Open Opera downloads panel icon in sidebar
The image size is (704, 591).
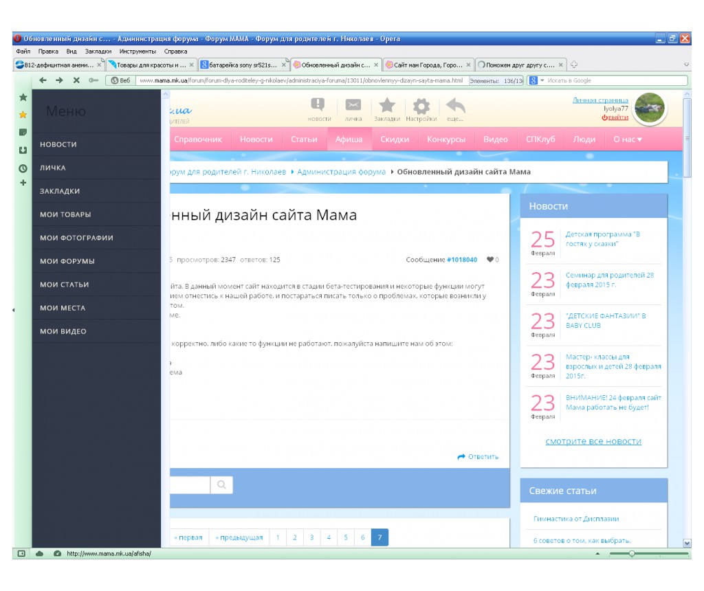point(23,150)
